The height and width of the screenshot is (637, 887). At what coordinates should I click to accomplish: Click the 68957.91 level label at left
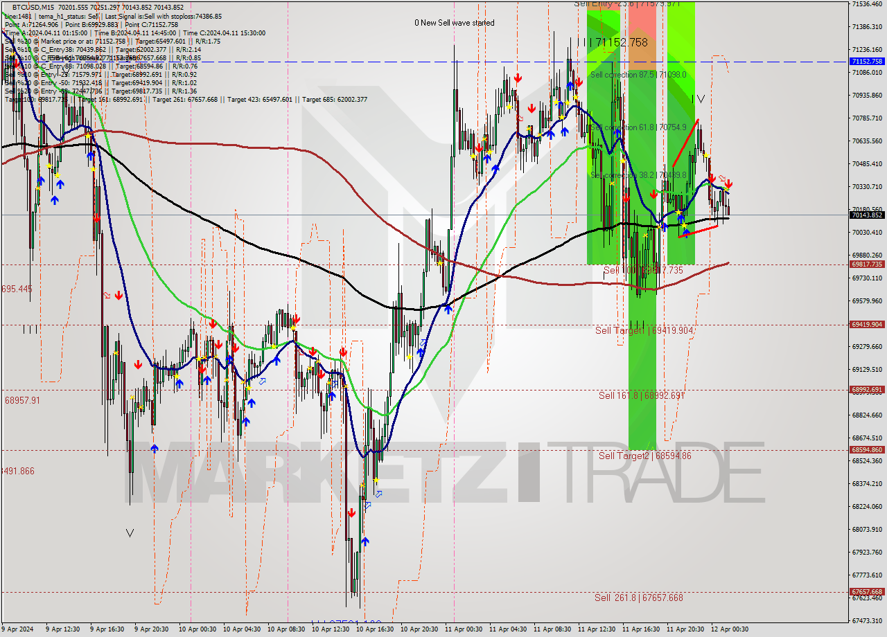(22, 400)
